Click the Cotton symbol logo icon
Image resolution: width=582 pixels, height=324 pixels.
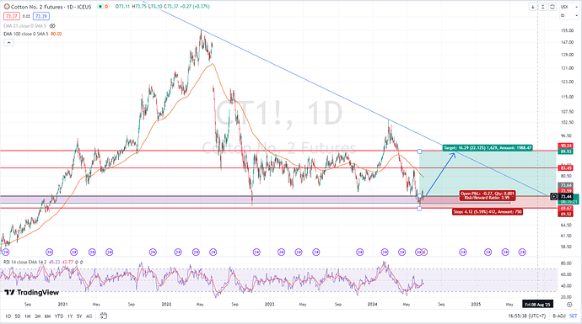coord(7,7)
